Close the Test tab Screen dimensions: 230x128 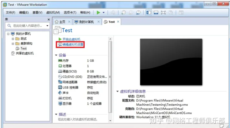118,22
